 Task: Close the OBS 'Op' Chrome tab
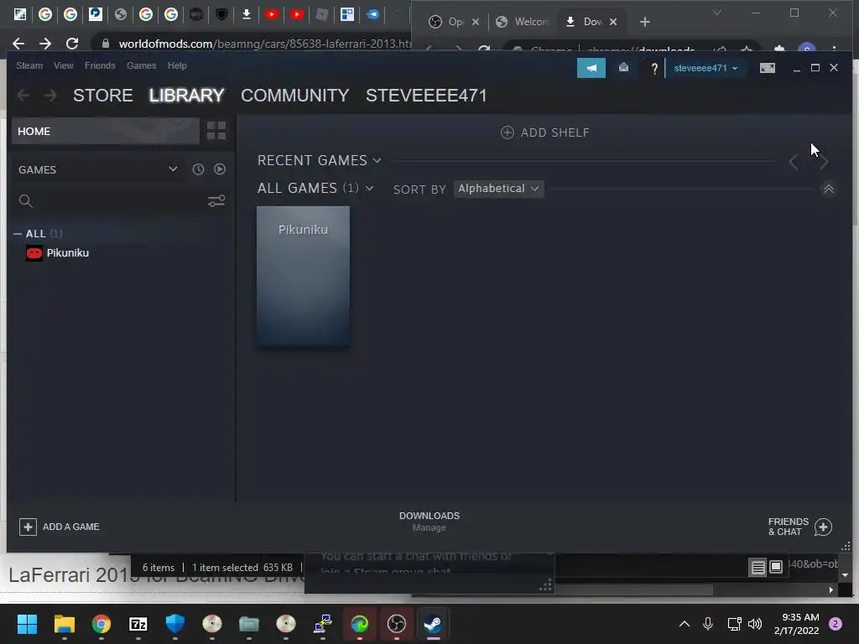coord(476,21)
